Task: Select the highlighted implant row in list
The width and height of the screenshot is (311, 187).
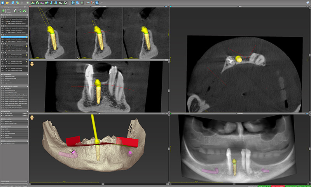Action: coord(14,37)
